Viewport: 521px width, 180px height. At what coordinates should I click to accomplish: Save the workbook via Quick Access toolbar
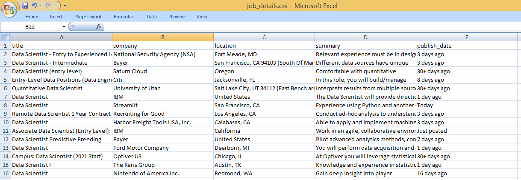[25, 6]
